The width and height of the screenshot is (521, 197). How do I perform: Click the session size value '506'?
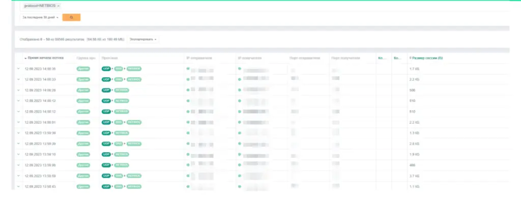point(412,90)
